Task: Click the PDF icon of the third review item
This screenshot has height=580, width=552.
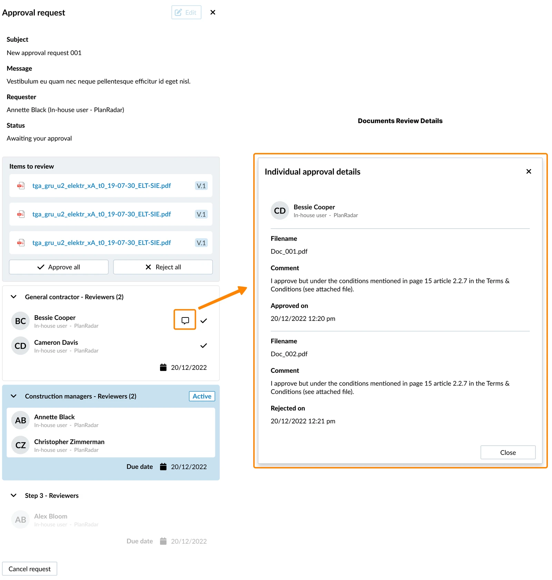Action: tap(21, 243)
